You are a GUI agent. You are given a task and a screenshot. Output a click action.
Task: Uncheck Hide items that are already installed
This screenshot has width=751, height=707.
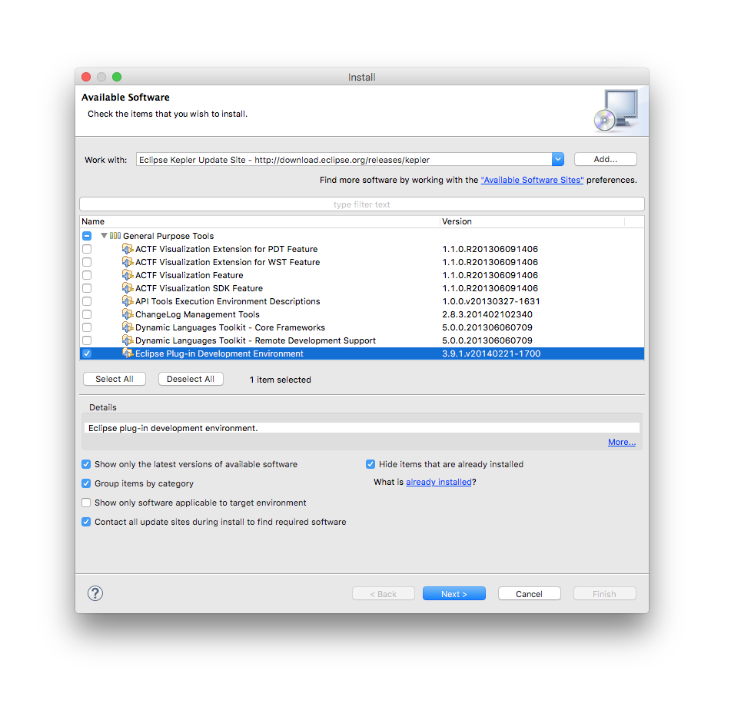(371, 464)
